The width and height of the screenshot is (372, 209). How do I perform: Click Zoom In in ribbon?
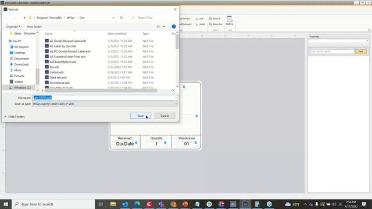point(215,19)
